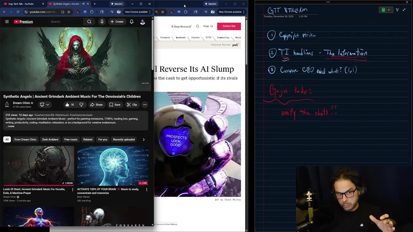Image resolution: width=413 pixels, height=232 pixels.
Task: Reload the YouTube page
Action: click(x=18, y=12)
